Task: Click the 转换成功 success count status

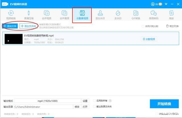Action: pyautogui.click(x=28, y=114)
